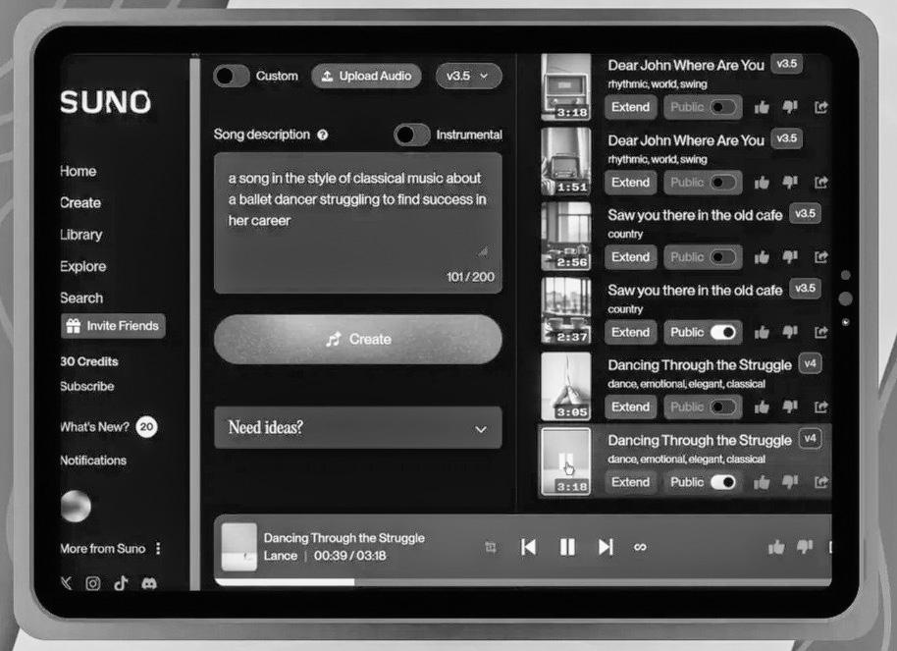Open Suno's Discord link in the sidebar
The height and width of the screenshot is (651, 897).
(x=148, y=583)
